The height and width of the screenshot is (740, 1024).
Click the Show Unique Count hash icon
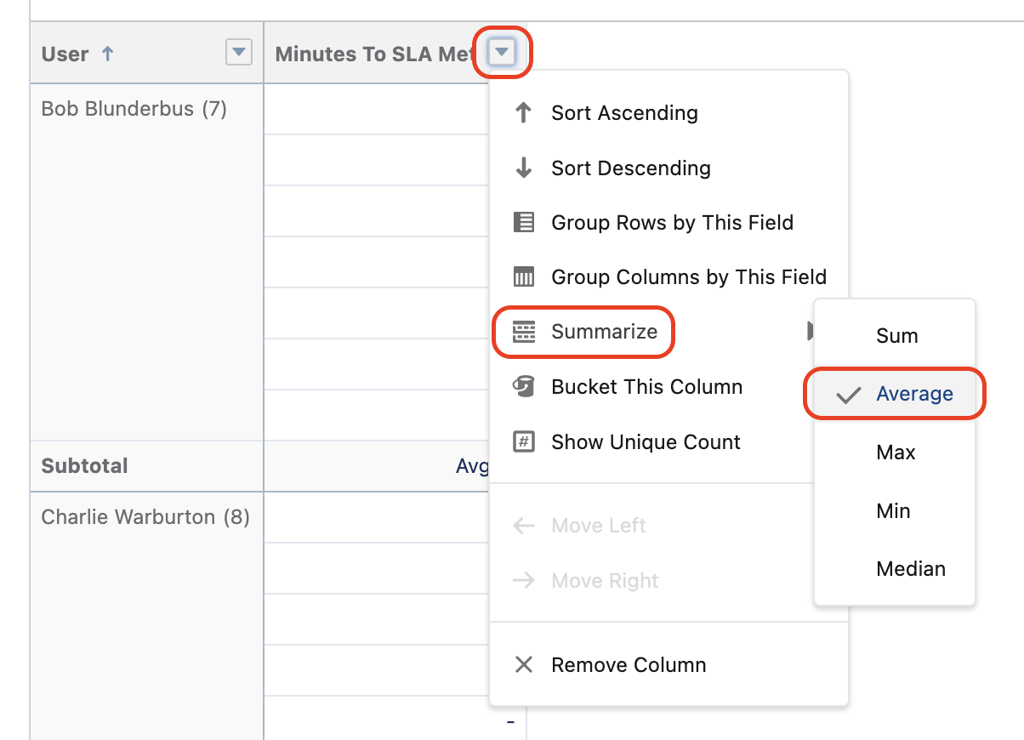[x=524, y=442]
